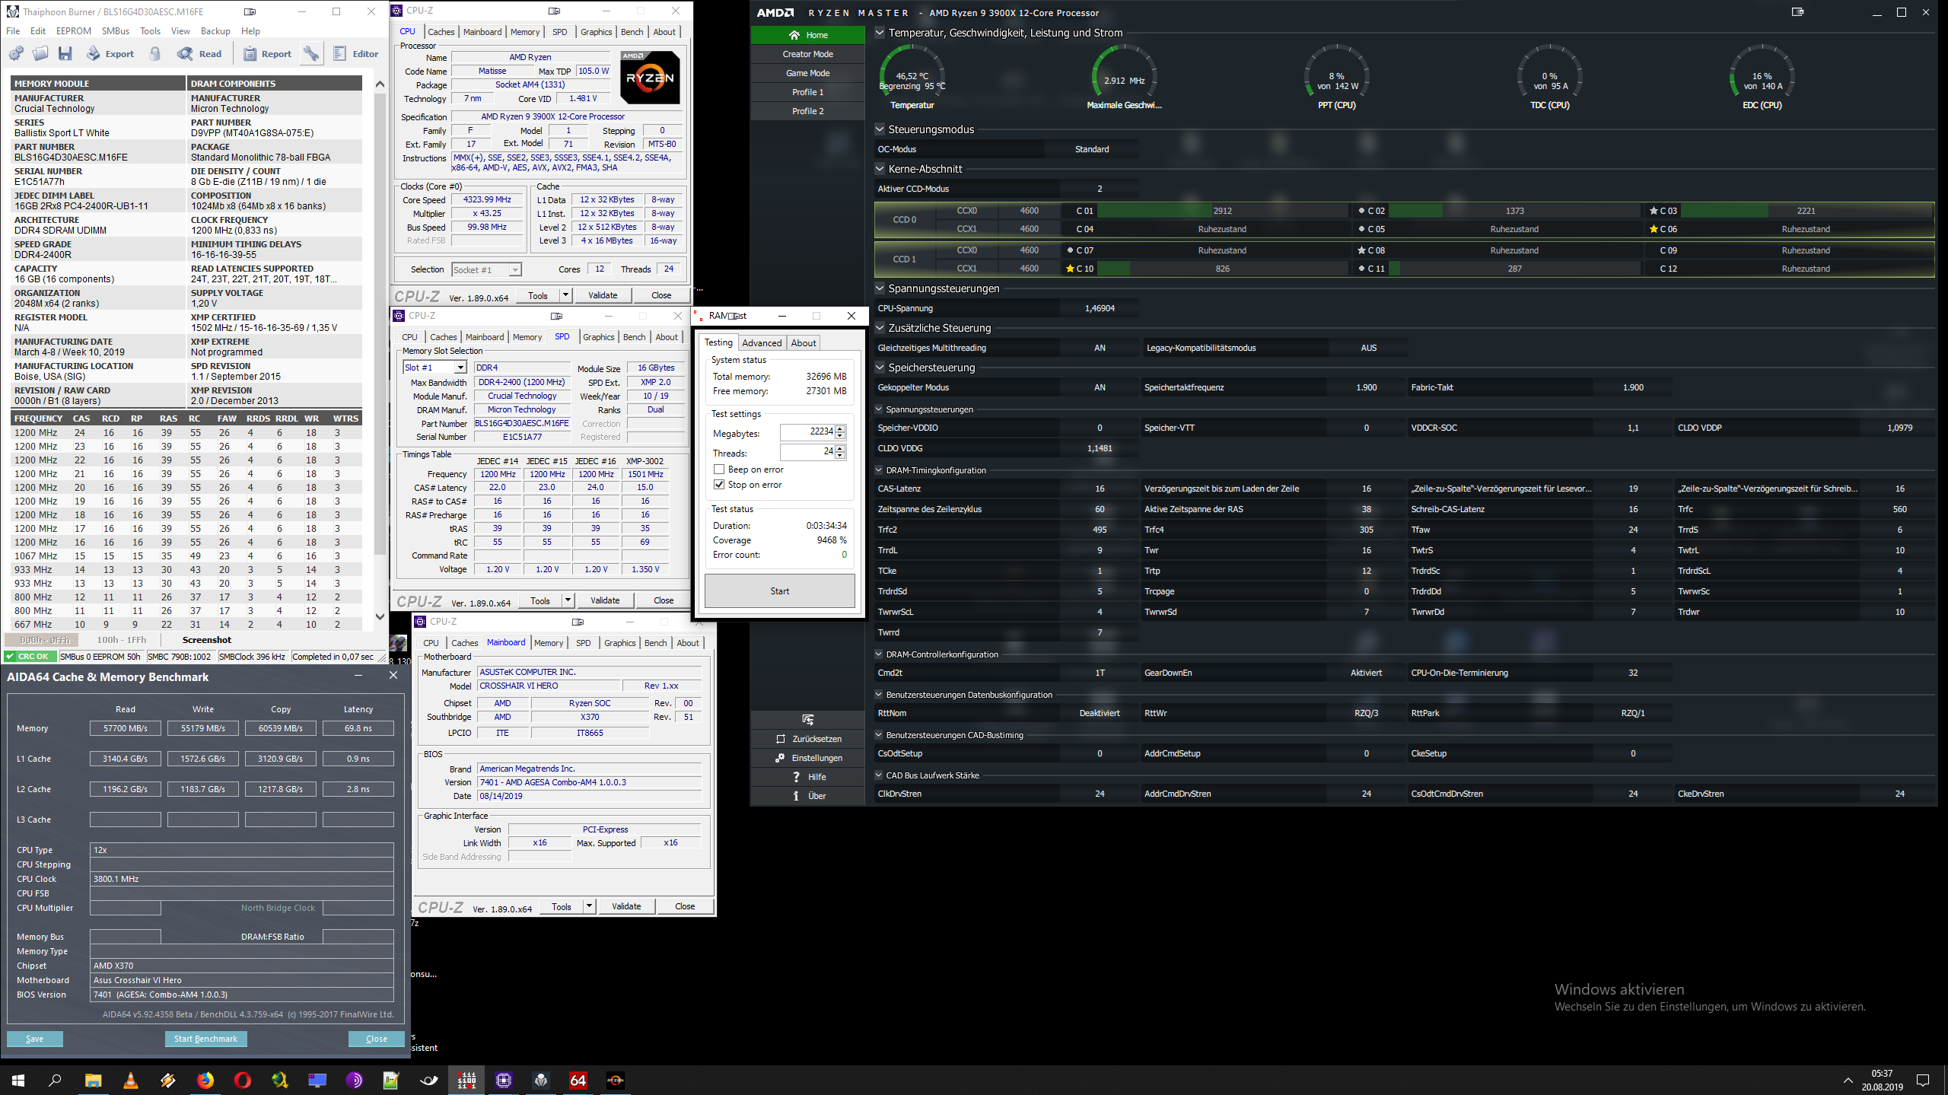Open the EEPROM menu
The image size is (1948, 1095).
click(x=73, y=31)
